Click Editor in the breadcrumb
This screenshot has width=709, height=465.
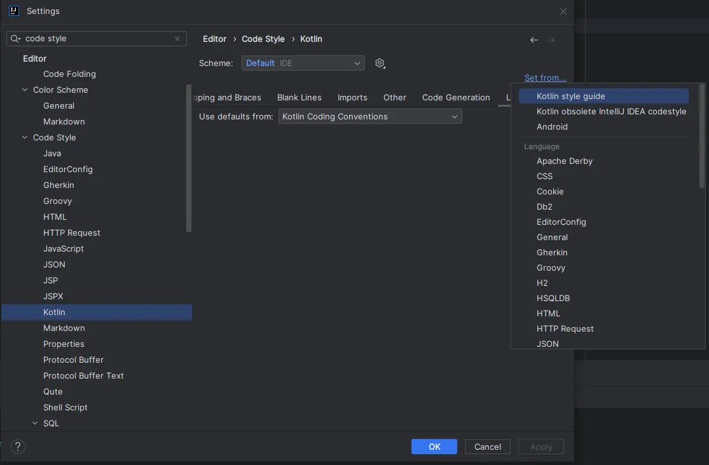click(x=214, y=39)
